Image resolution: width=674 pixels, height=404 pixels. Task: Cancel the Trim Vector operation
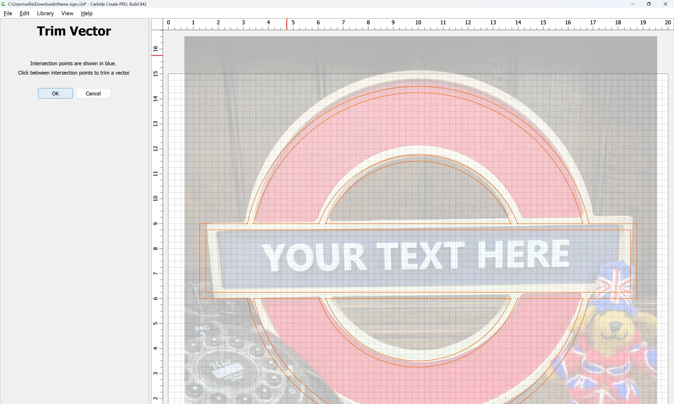click(x=93, y=93)
